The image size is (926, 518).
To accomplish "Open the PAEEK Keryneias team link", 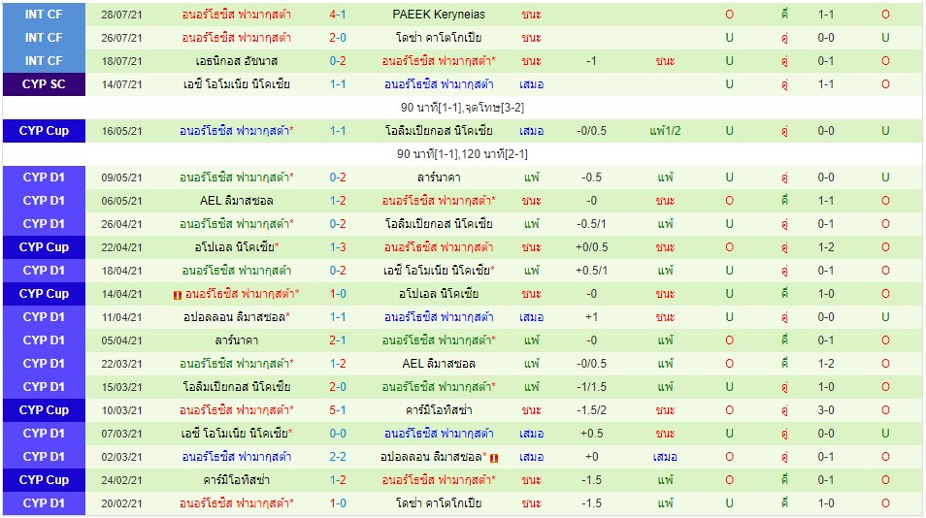I will (x=439, y=15).
